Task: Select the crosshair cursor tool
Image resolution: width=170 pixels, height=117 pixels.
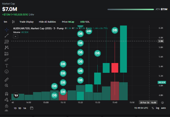Action: coord(7,30)
